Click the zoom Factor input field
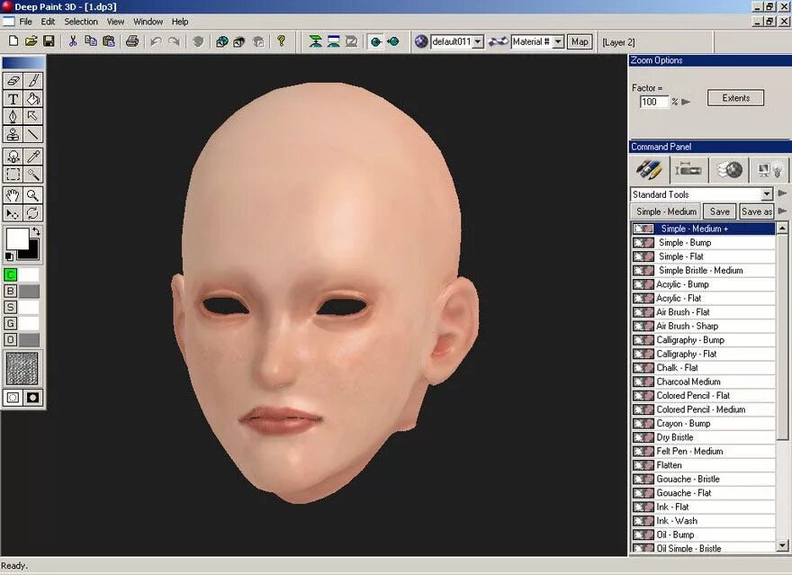This screenshot has width=792, height=575. point(653,102)
